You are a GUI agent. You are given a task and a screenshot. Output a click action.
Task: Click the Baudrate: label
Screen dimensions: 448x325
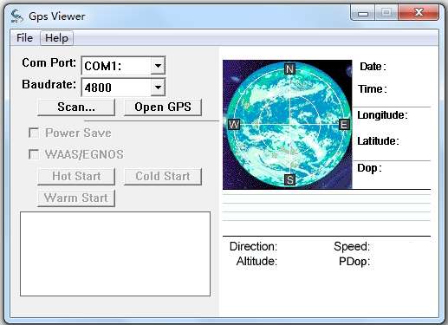point(49,84)
